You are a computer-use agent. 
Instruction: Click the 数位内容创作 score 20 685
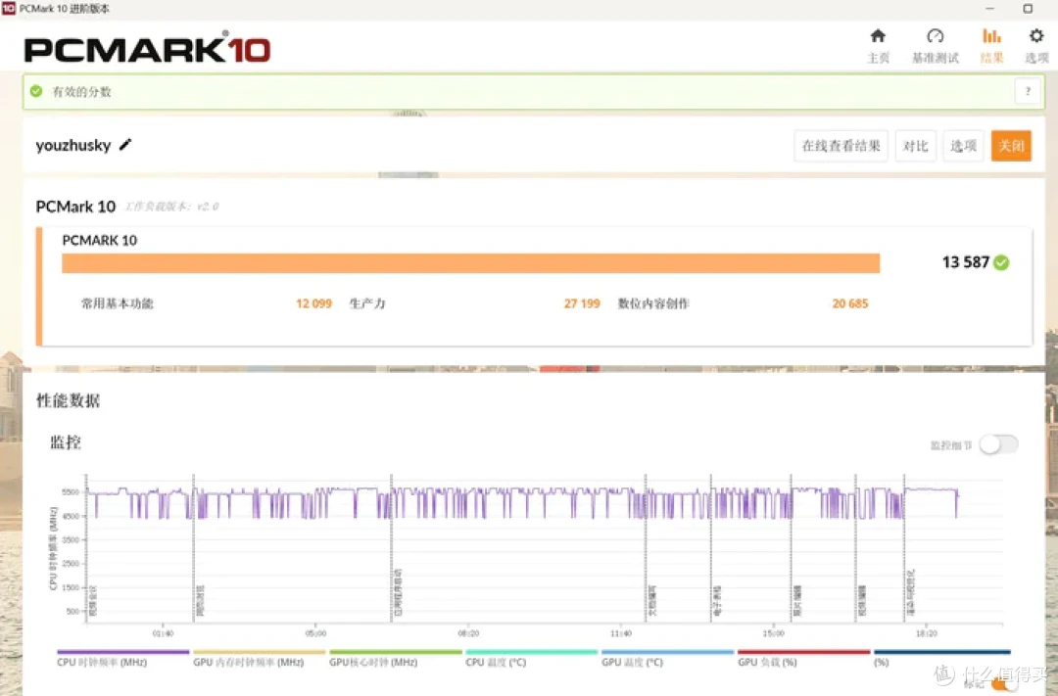tap(850, 303)
